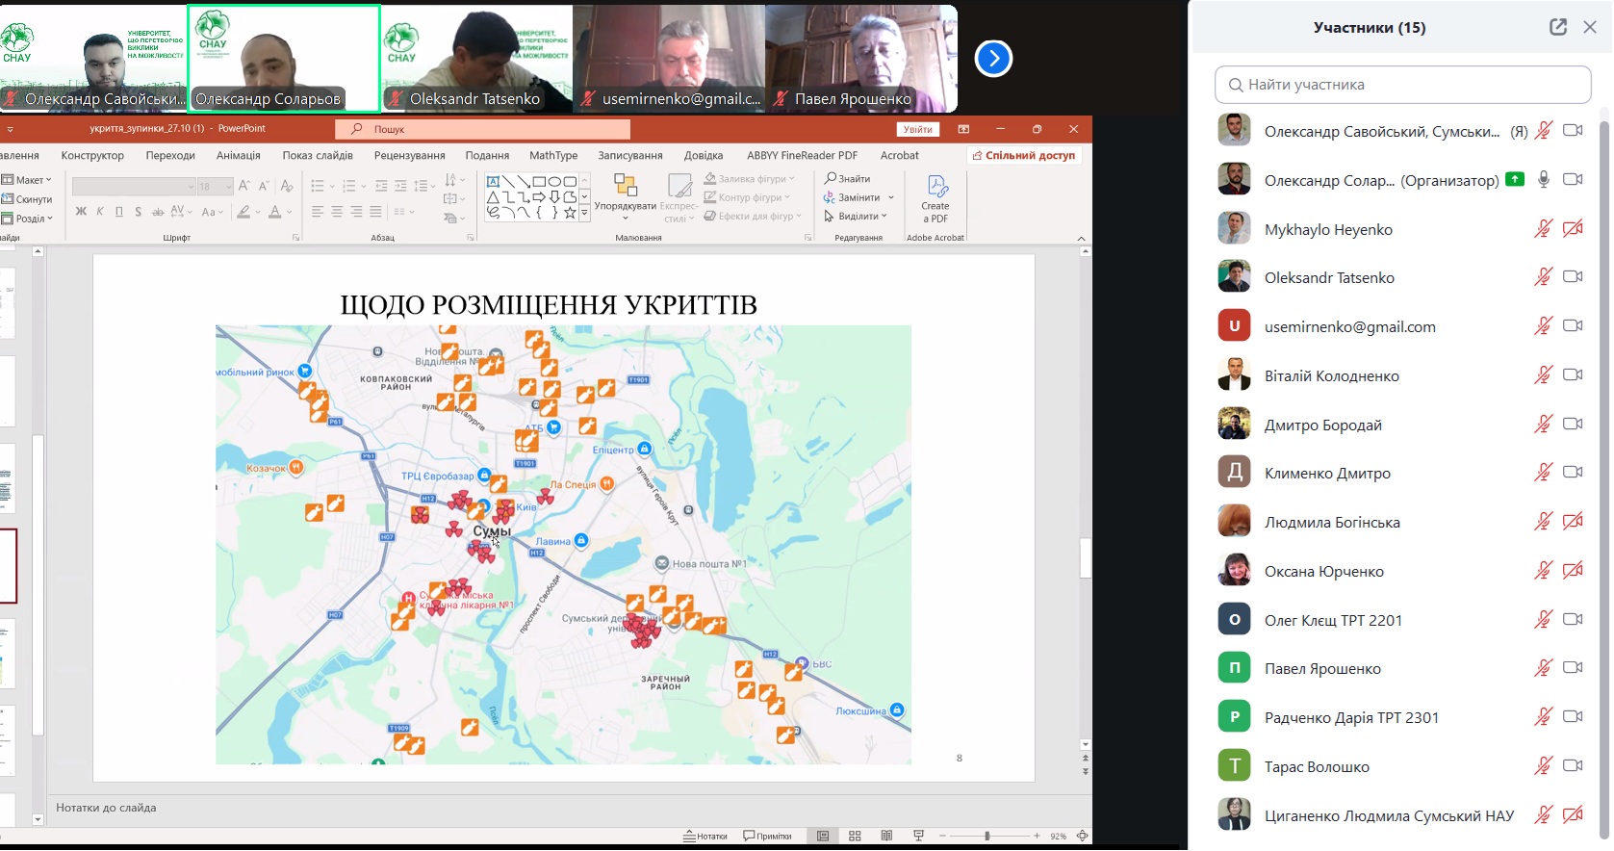Open slide sorter view in status bar

point(855,836)
